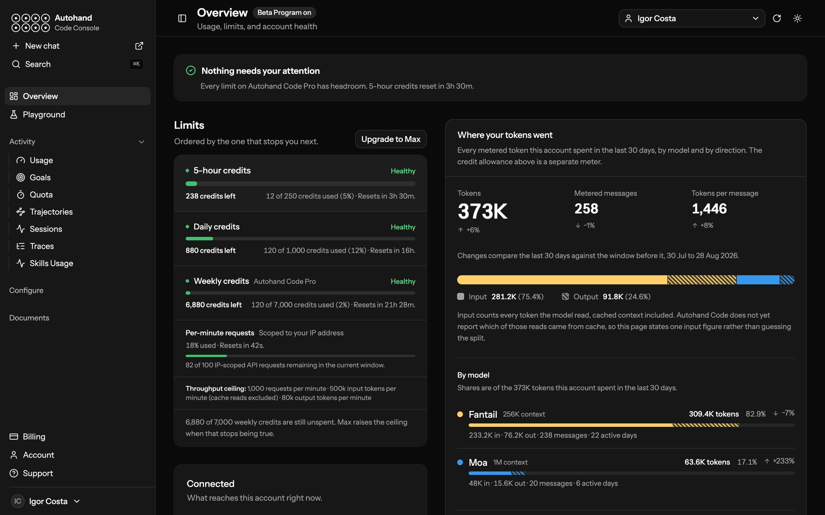The height and width of the screenshot is (515, 825).
Task: Click the 5-hour credits progress bar
Action: pyautogui.click(x=300, y=184)
